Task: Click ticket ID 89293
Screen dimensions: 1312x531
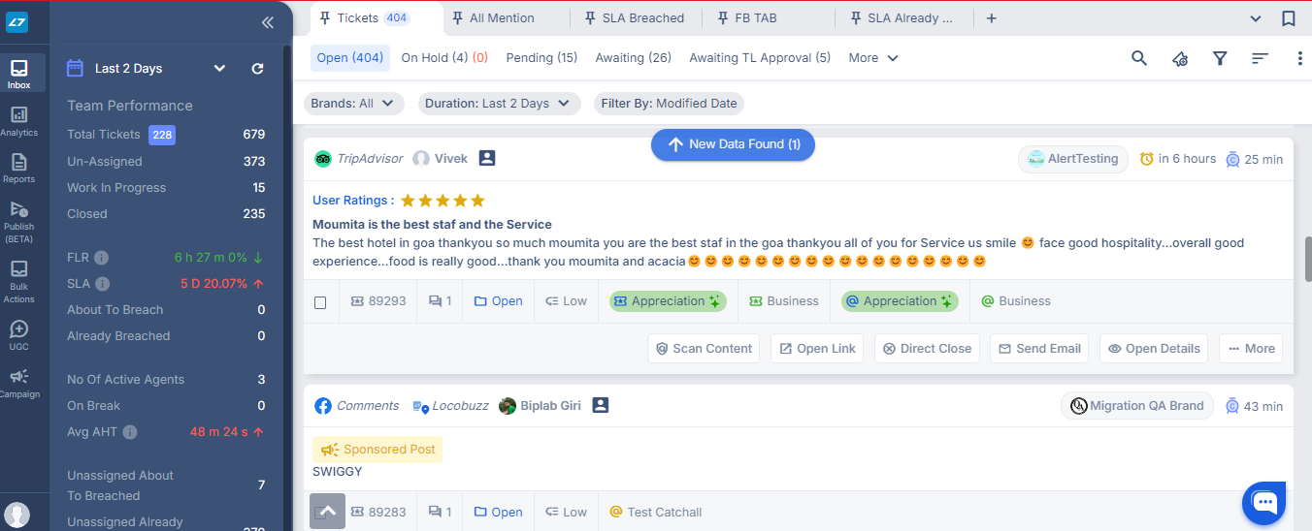Action: [378, 301]
